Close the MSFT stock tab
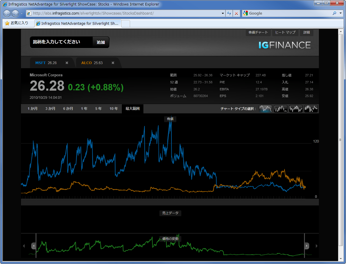The width and height of the screenshot is (346, 264). click(x=67, y=63)
